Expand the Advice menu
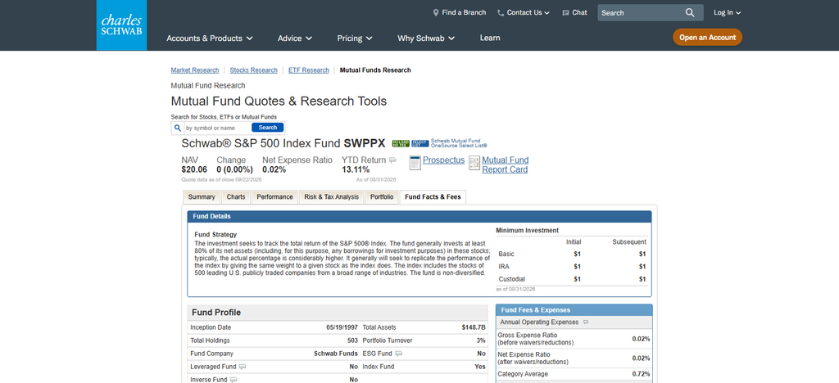Image resolution: width=839 pixels, height=383 pixels. pyautogui.click(x=295, y=38)
